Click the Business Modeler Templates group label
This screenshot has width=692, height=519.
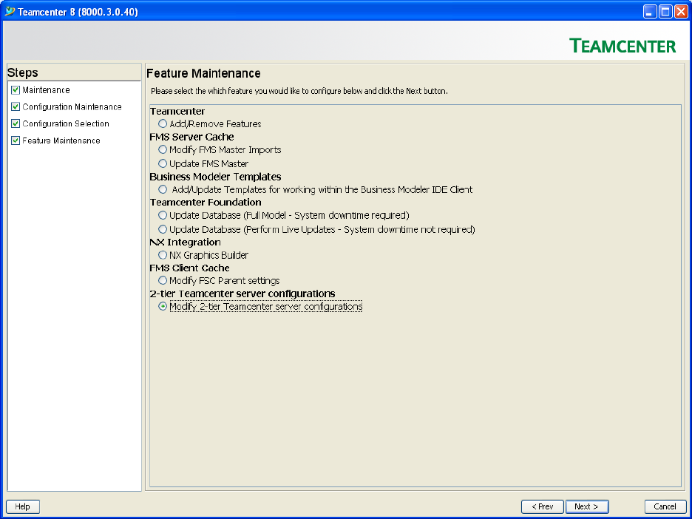tap(215, 177)
